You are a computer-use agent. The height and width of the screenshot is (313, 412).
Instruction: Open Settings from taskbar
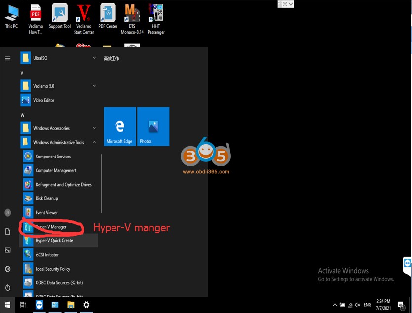point(86,305)
